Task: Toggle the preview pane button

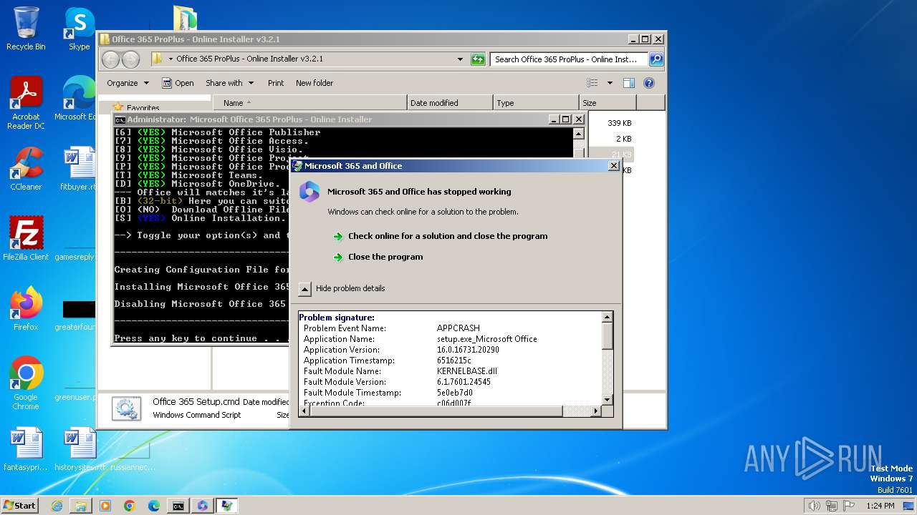Action: [x=629, y=83]
